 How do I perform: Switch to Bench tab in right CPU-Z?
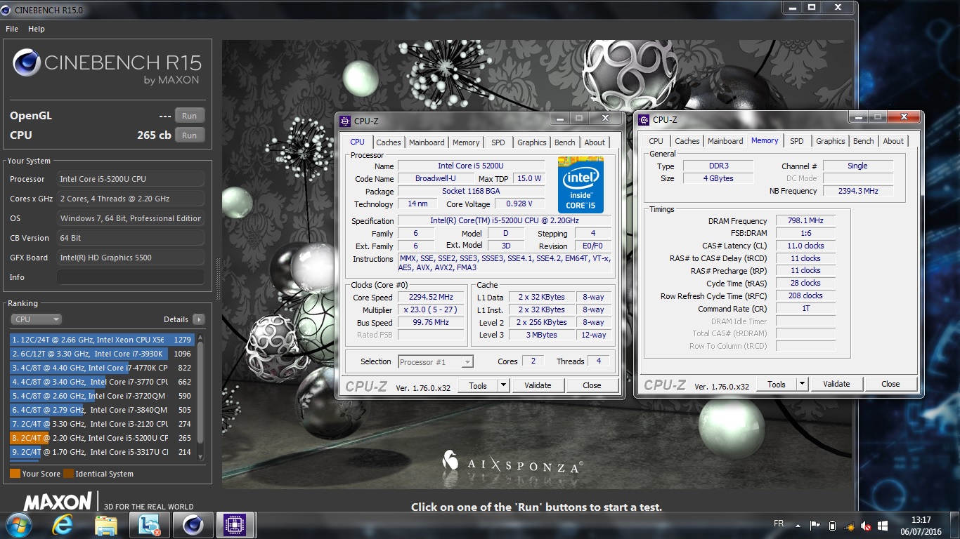[x=864, y=141]
